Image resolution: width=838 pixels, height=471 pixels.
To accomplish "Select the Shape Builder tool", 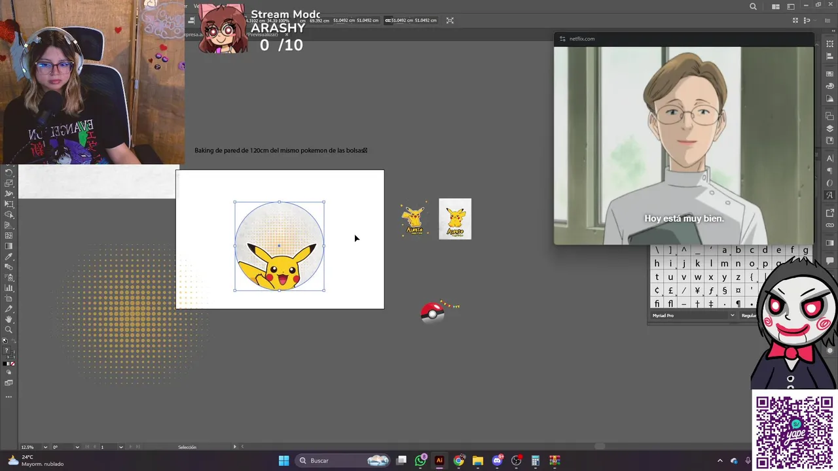I will tap(9, 215).
